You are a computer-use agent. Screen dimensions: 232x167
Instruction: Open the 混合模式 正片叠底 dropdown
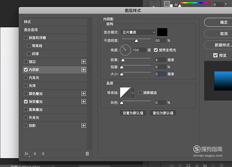pos(138,32)
